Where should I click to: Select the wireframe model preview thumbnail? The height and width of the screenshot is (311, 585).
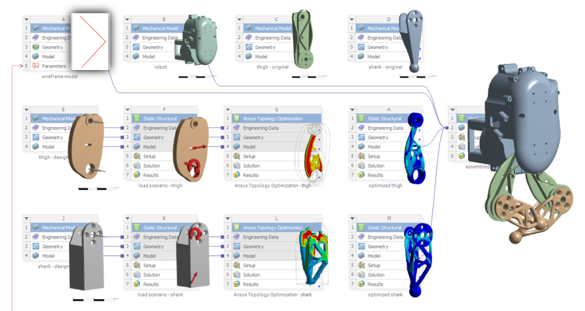pyautogui.click(x=90, y=41)
